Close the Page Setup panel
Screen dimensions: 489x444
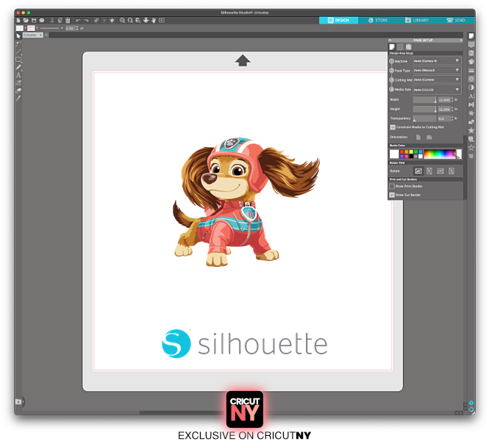pos(461,40)
